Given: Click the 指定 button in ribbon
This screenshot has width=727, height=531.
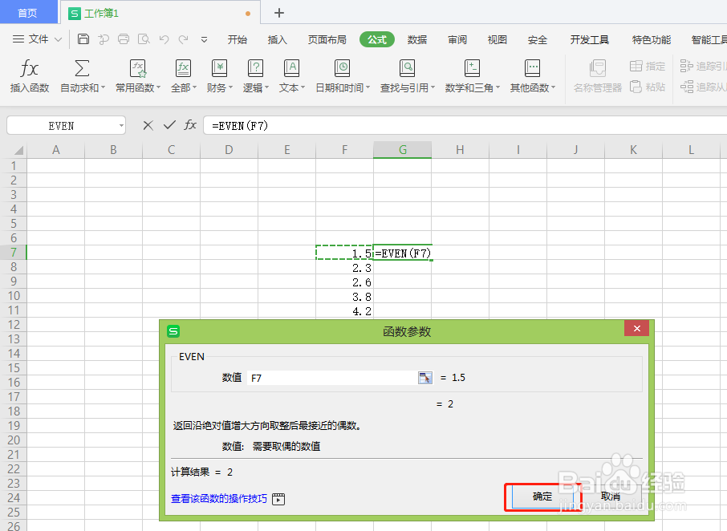Looking at the screenshot, I should [648, 67].
